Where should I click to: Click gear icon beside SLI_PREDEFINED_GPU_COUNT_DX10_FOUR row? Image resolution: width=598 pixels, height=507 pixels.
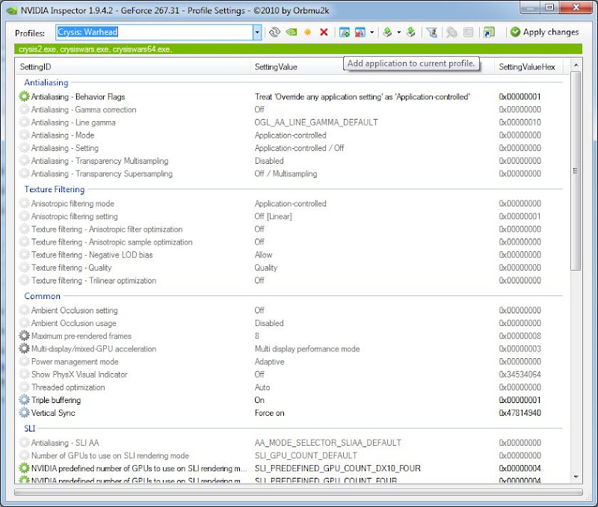[24, 468]
